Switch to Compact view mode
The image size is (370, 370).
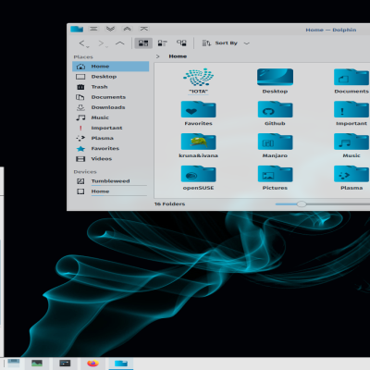[162, 43]
